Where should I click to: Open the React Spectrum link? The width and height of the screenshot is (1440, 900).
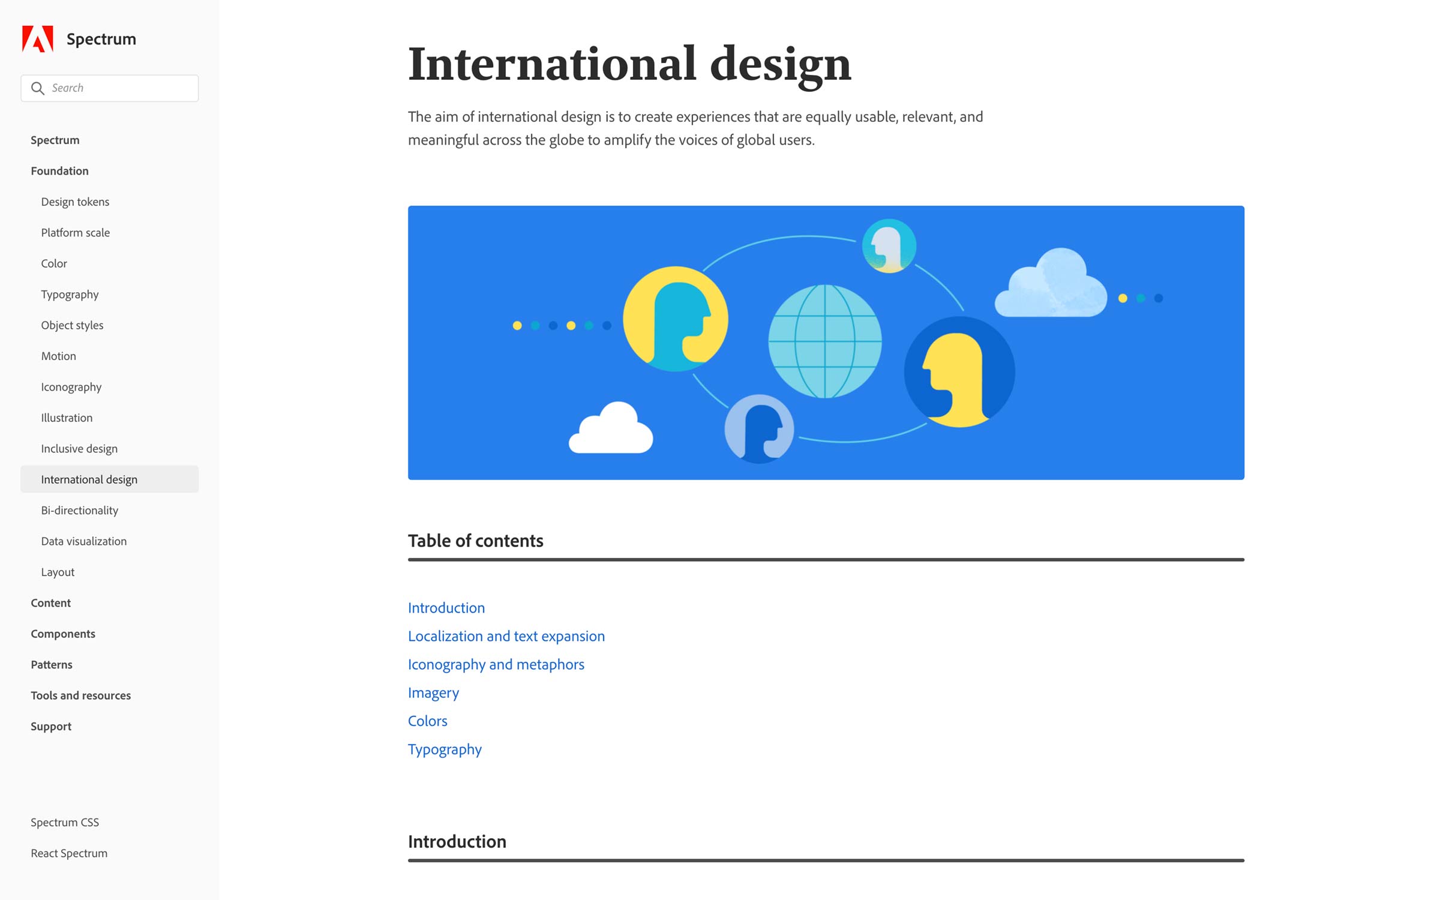pyautogui.click(x=69, y=853)
